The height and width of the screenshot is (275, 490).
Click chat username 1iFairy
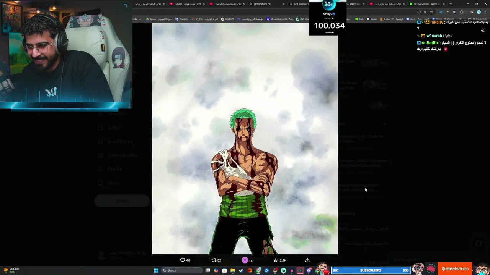click(x=437, y=23)
